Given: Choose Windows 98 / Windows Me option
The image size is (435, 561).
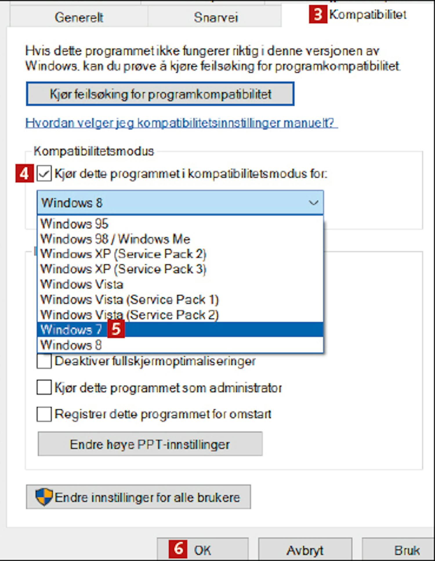Looking at the screenshot, I should point(180,239).
